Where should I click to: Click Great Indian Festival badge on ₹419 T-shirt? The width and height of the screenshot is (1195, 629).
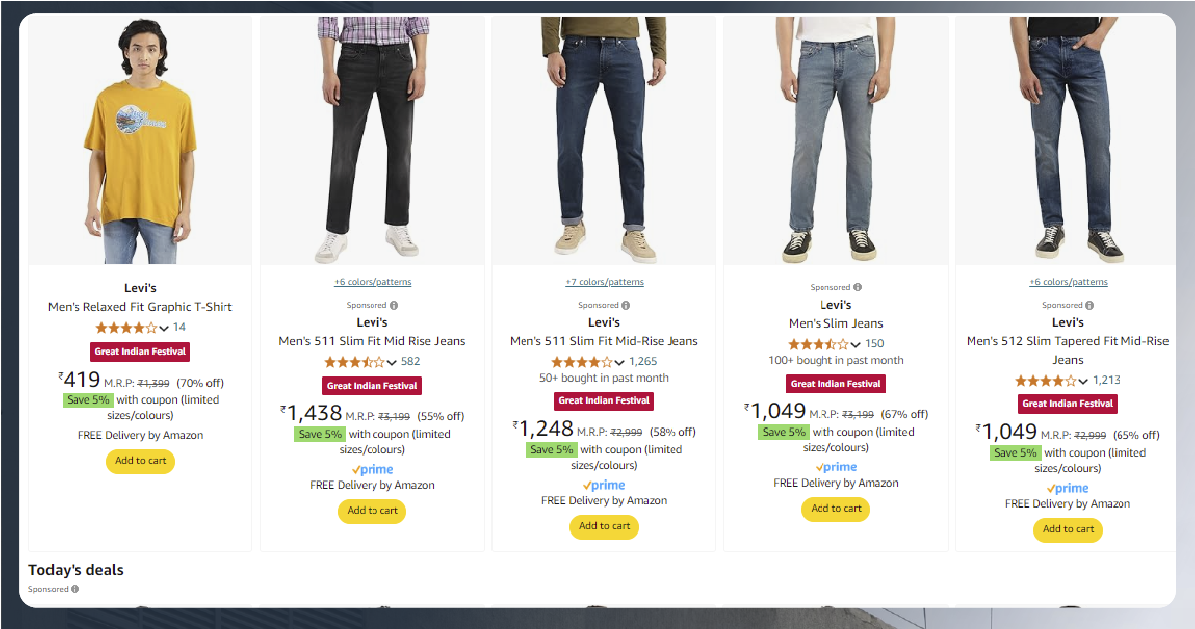(x=140, y=351)
